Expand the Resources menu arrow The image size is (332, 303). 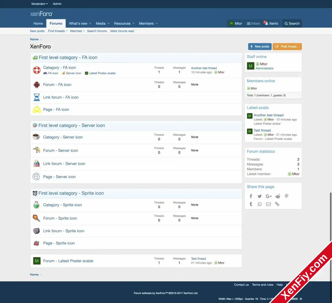(133, 24)
